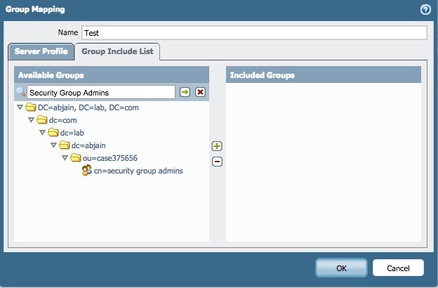The image size is (438, 288).
Task: Remove group with red minus icon
Action: [217, 162]
